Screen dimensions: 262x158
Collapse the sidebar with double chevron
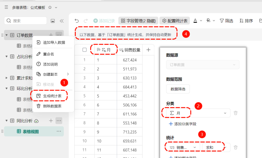point(62,21)
